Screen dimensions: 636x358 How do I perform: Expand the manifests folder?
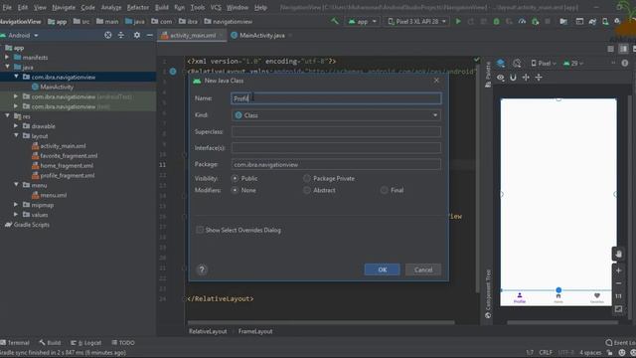(7, 58)
